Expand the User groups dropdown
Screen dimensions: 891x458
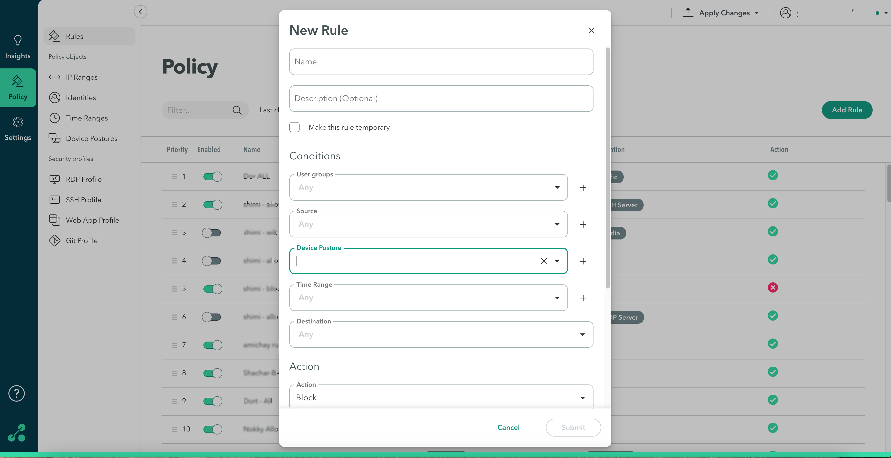(557, 188)
